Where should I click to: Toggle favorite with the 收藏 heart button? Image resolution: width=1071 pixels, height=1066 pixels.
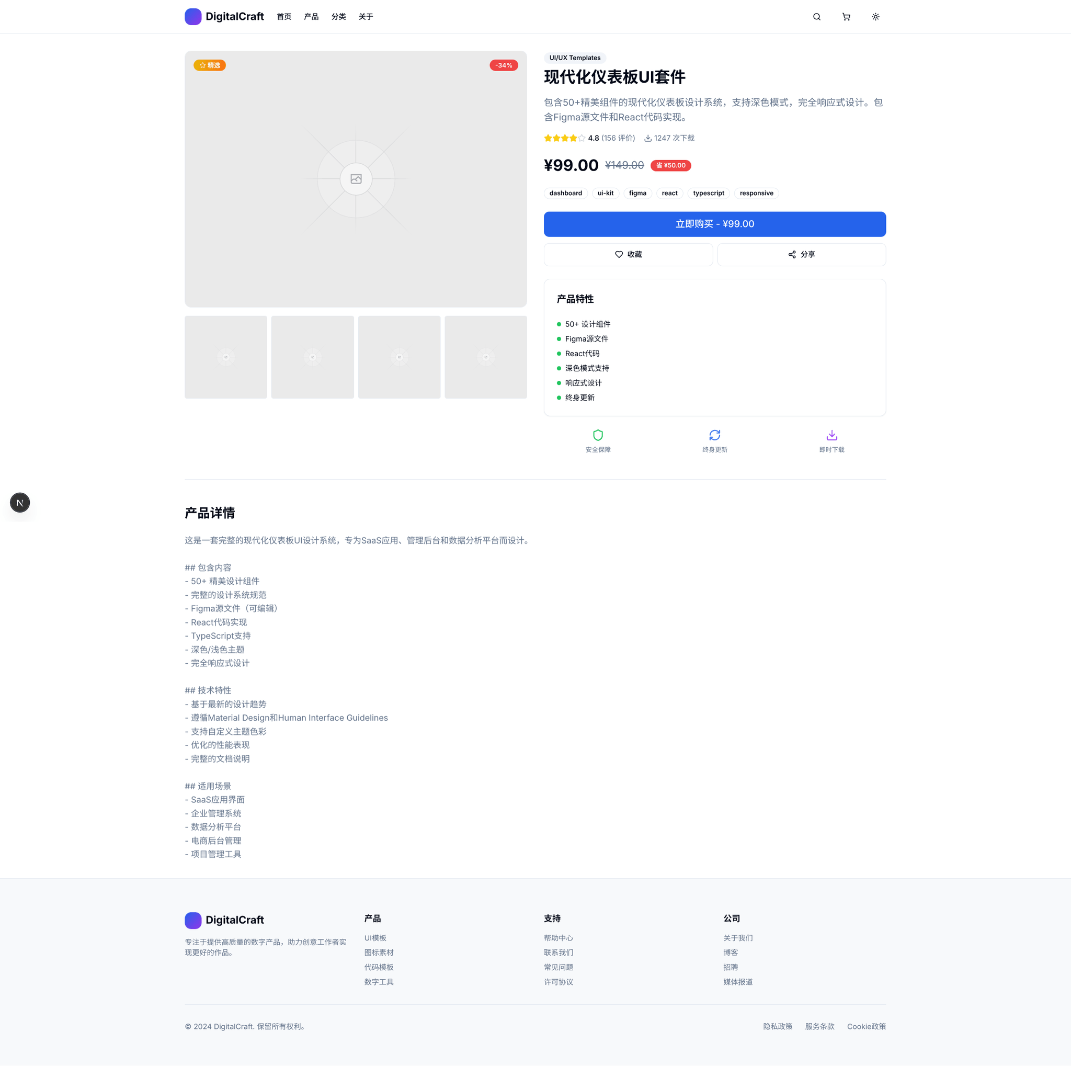(x=628, y=254)
